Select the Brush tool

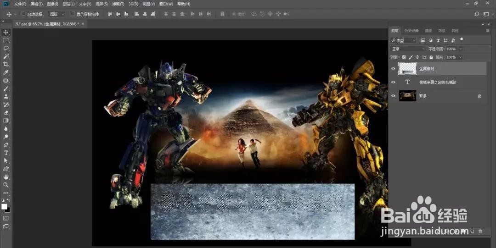(6, 88)
